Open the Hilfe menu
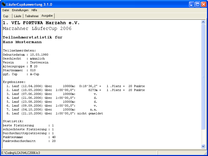208x156 pixels. coord(34,10)
